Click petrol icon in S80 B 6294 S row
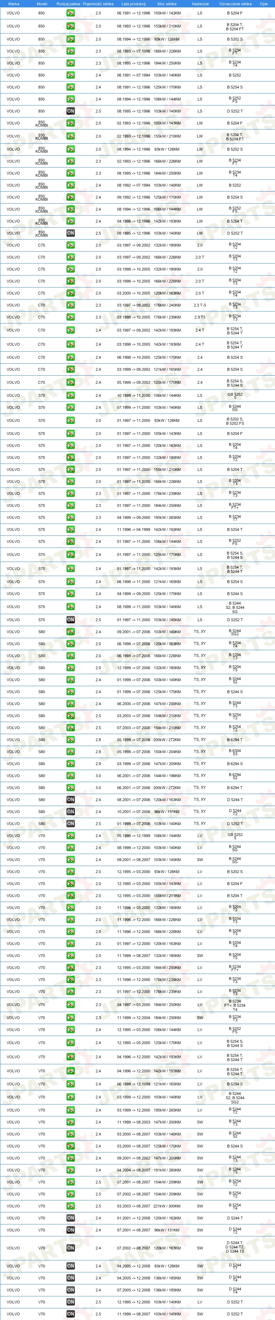This screenshot has width=275, height=1320. click(71, 764)
